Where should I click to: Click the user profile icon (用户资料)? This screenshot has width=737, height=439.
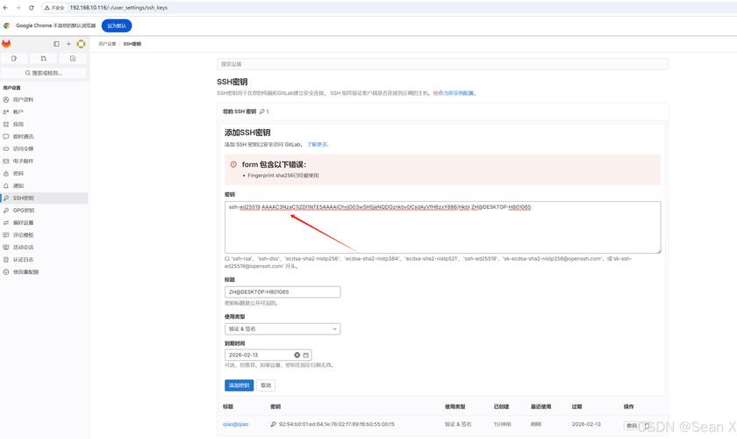coord(6,100)
